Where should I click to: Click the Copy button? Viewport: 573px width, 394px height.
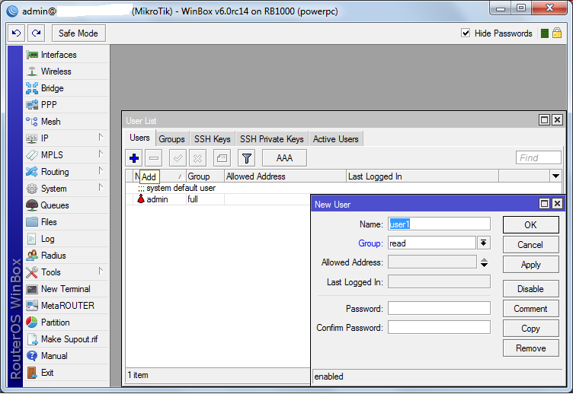530,329
